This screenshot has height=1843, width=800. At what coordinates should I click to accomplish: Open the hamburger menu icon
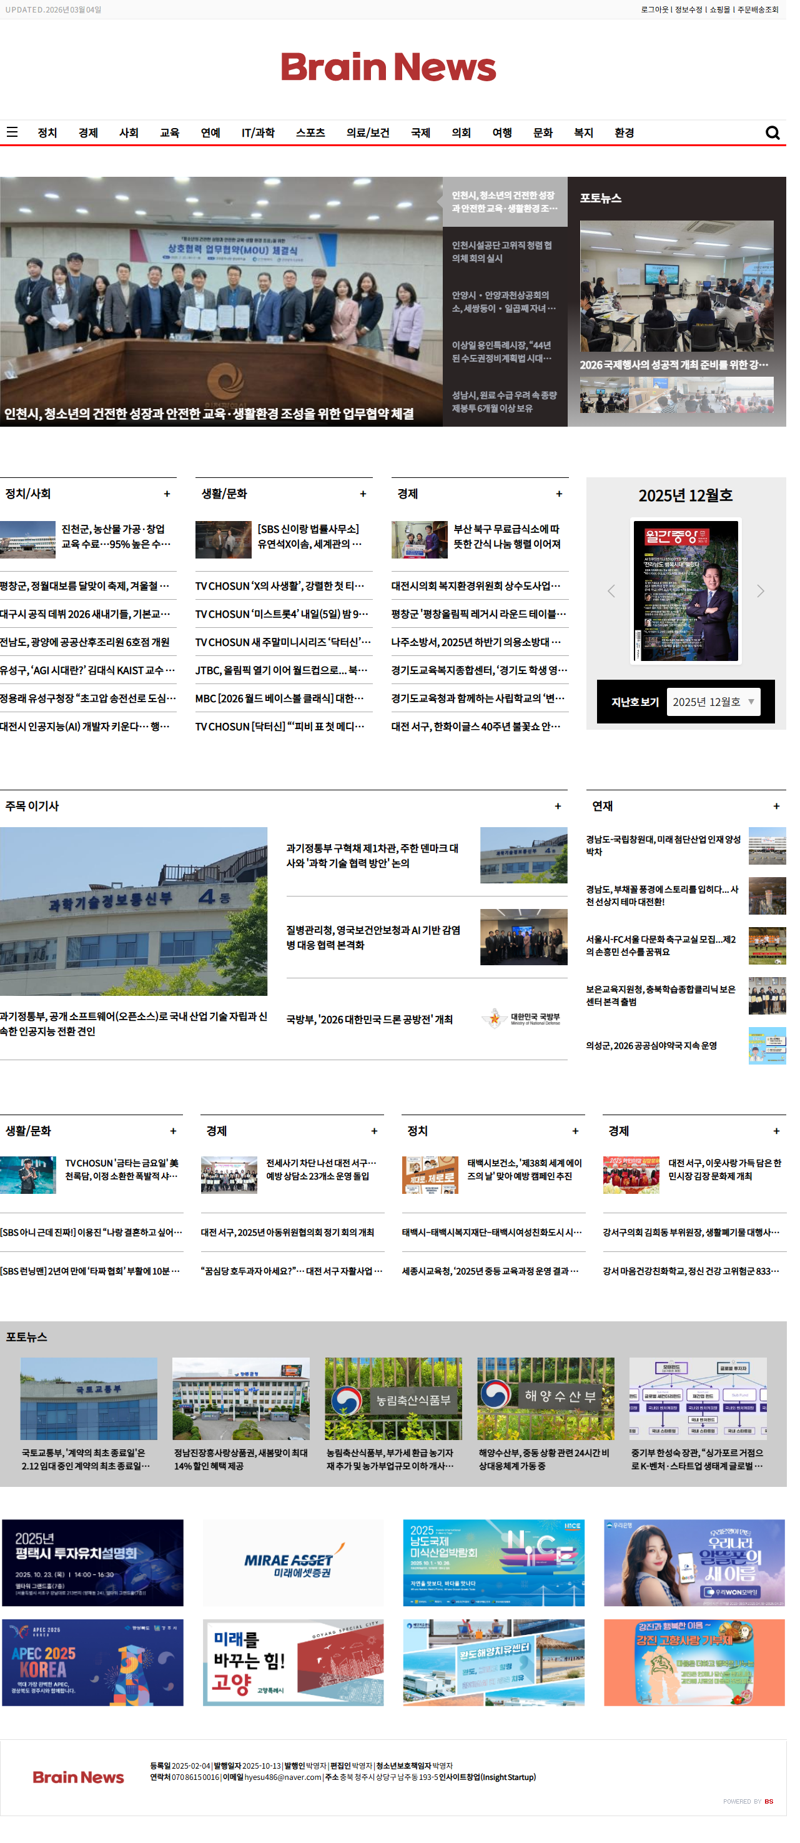12,134
